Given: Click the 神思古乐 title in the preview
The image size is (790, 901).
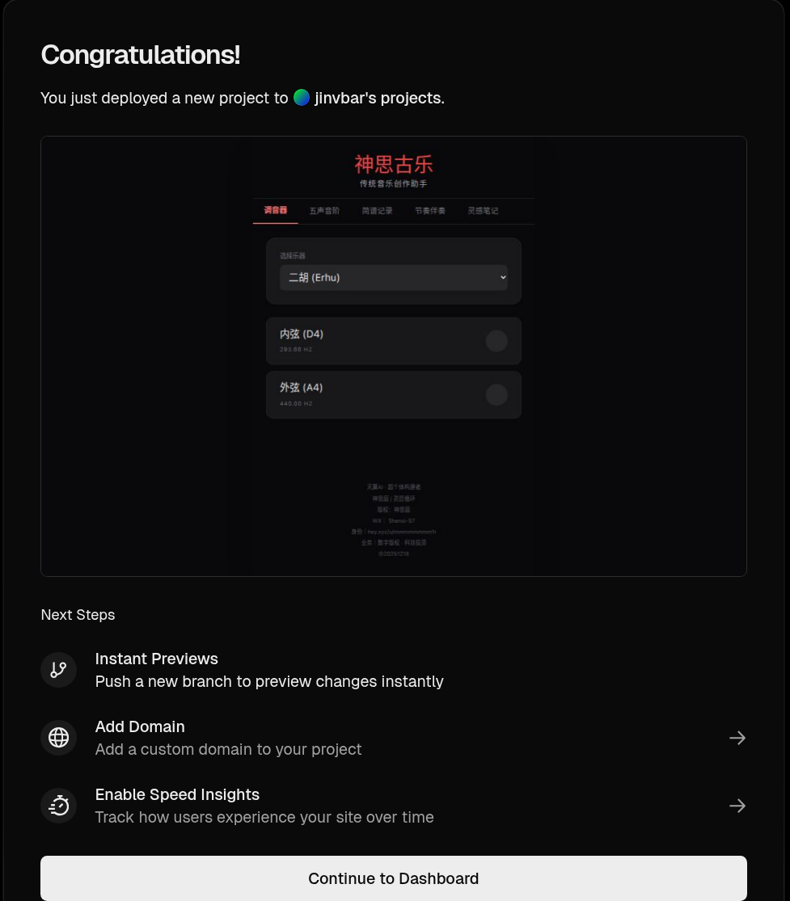Looking at the screenshot, I should (x=394, y=165).
